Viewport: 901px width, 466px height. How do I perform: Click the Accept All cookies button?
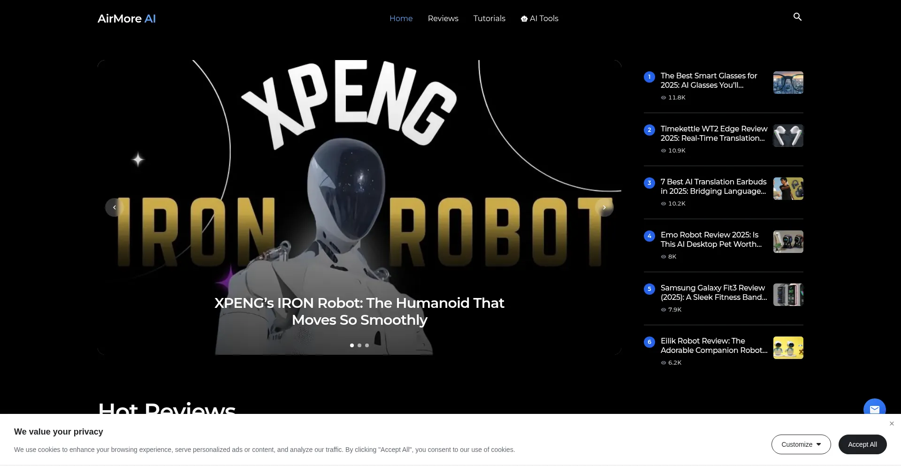coord(863,444)
